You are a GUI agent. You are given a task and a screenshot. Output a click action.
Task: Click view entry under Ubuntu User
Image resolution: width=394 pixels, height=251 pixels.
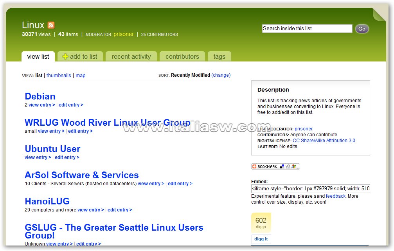point(38,157)
